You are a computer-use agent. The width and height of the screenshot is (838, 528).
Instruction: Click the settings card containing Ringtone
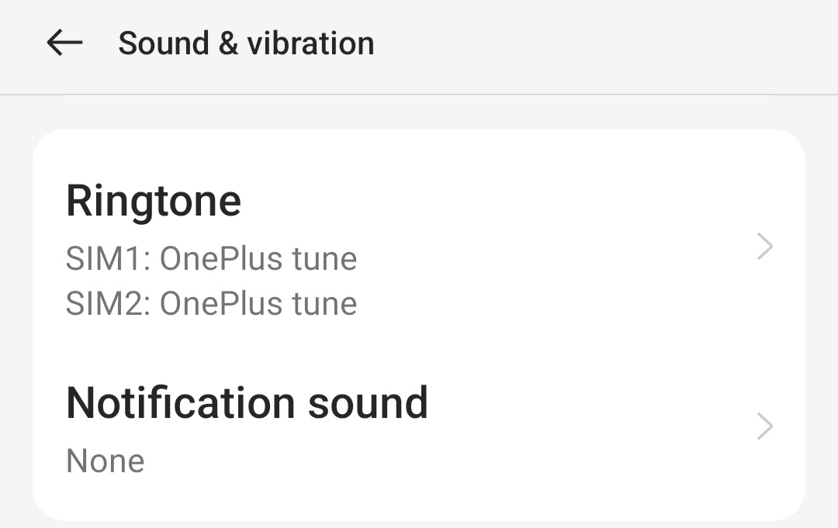click(x=419, y=326)
